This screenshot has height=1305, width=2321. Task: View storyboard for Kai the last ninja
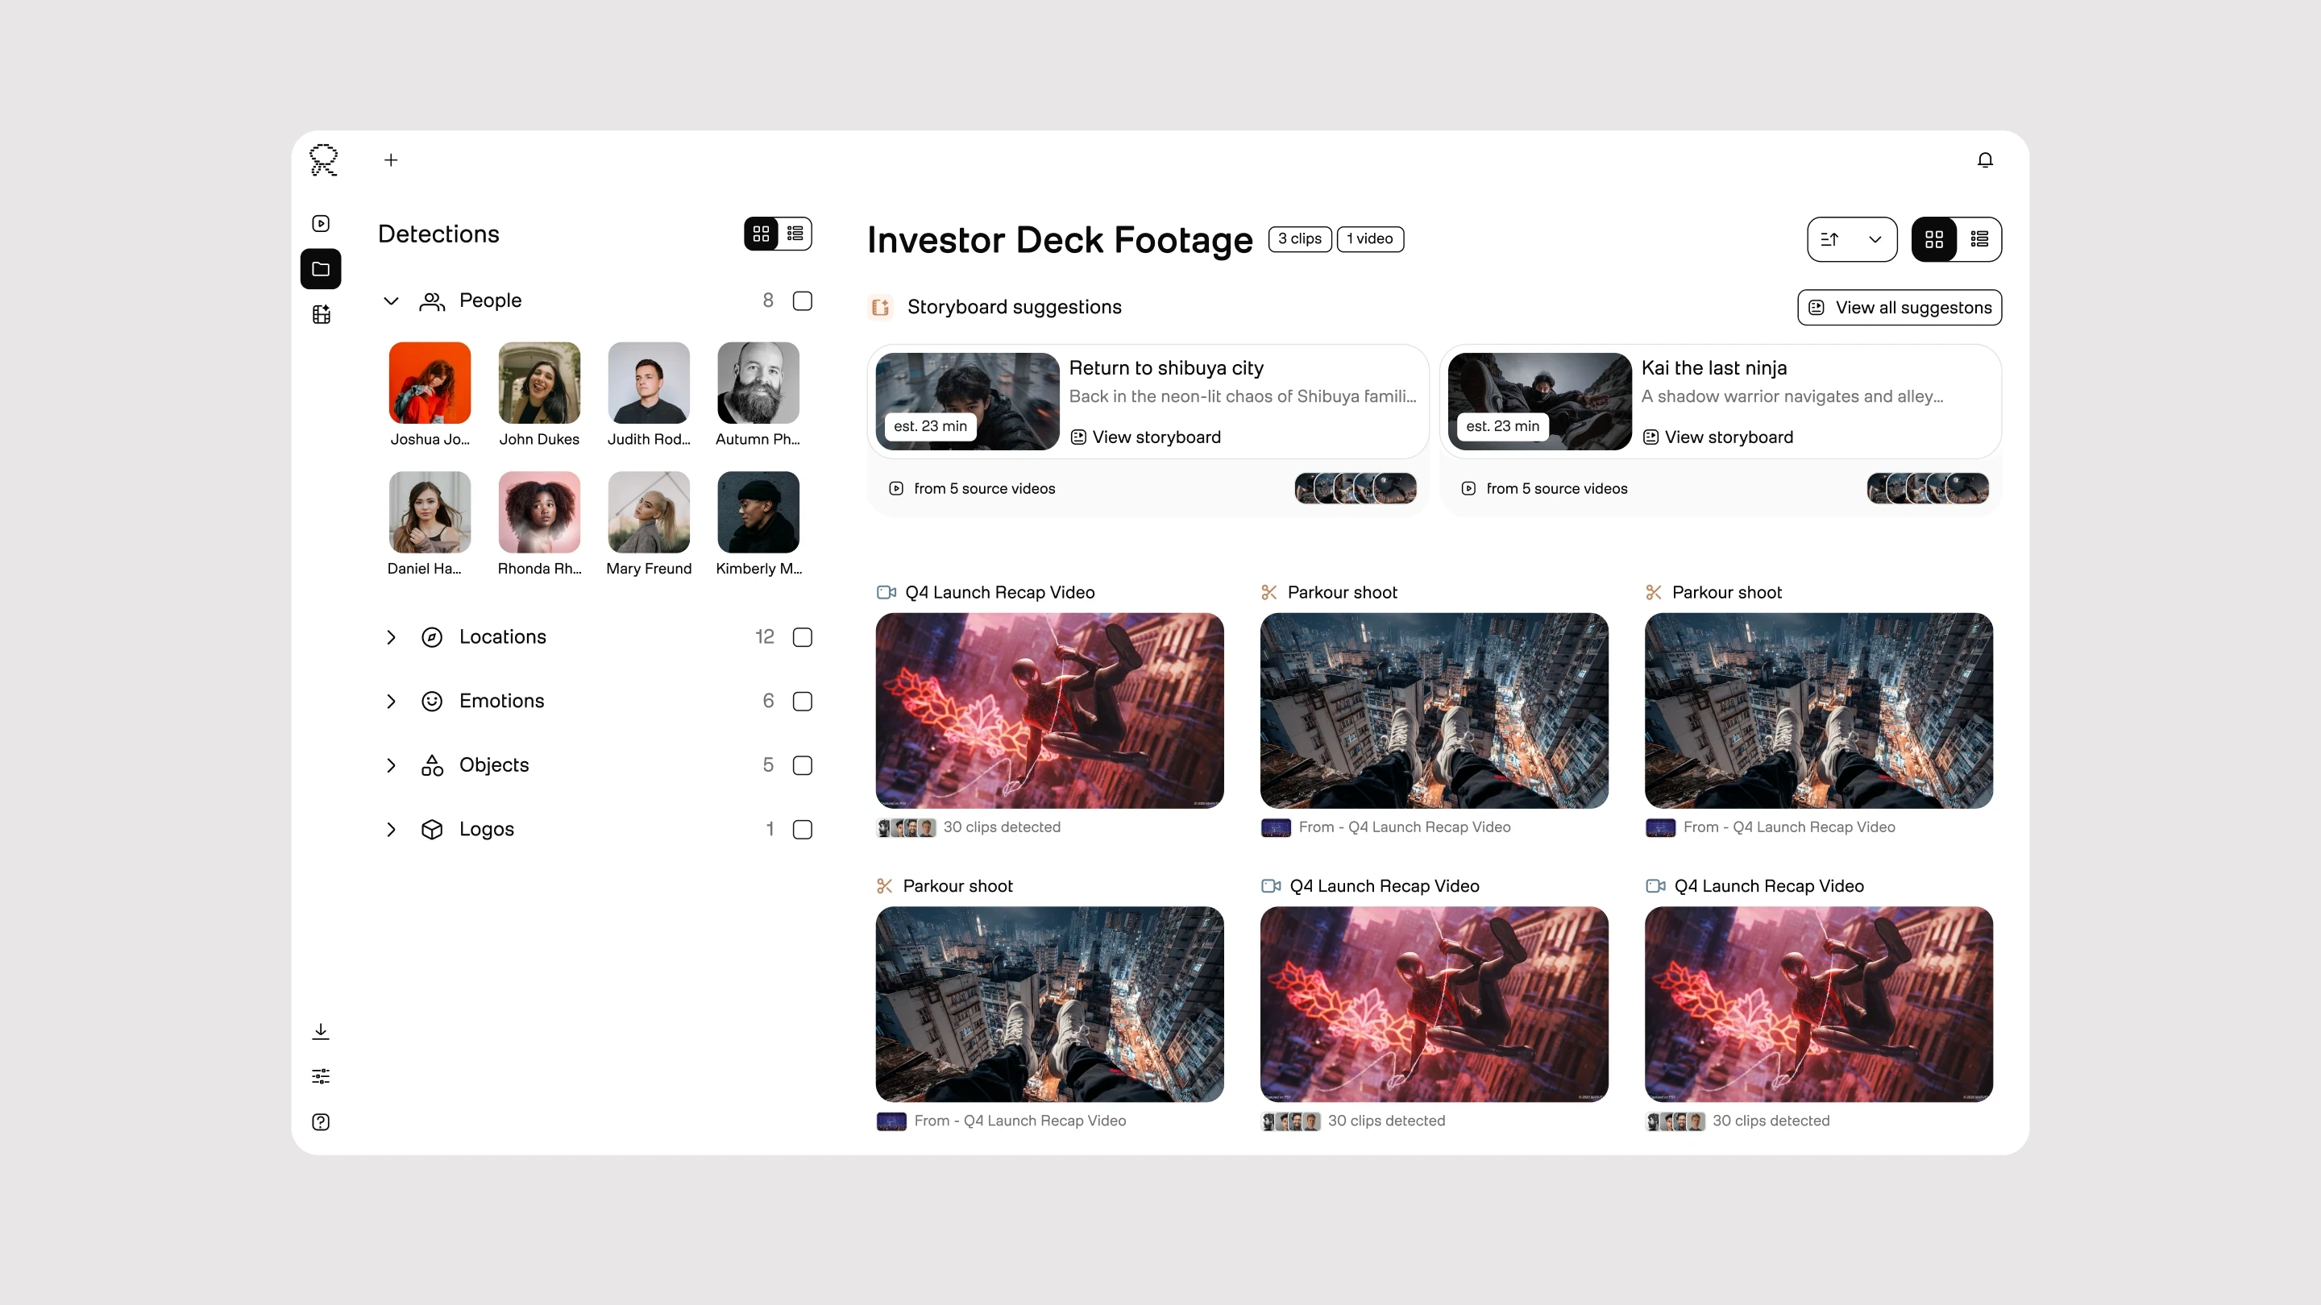pyautogui.click(x=1718, y=437)
